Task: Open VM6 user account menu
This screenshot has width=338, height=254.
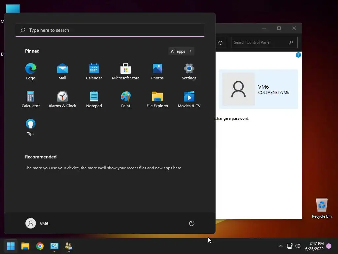Action: click(x=37, y=223)
